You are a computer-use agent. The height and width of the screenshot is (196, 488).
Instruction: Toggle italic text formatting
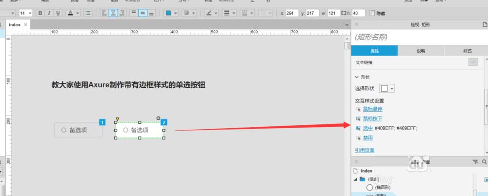(49, 13)
